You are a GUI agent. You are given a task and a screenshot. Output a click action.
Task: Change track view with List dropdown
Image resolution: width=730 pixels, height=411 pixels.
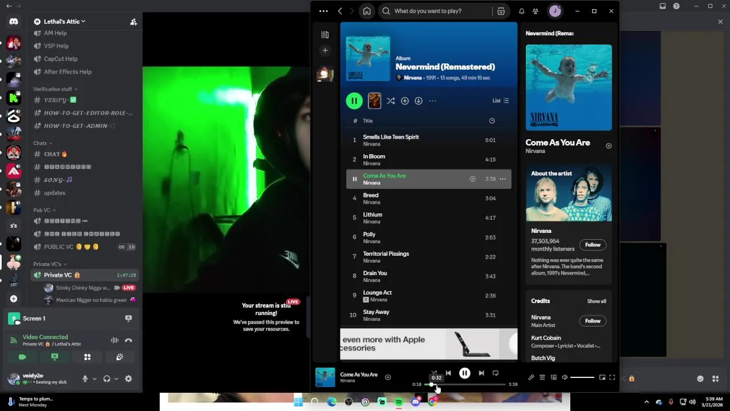tap(501, 100)
